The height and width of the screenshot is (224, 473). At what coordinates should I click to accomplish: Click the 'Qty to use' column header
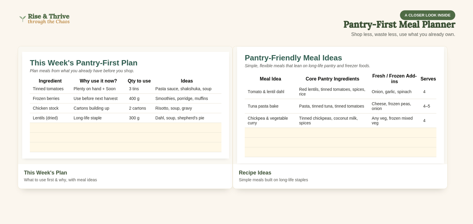point(139,81)
